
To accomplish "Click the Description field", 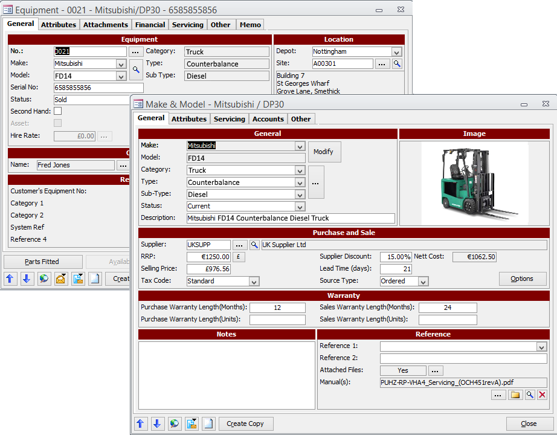I will pyautogui.click(x=291, y=218).
